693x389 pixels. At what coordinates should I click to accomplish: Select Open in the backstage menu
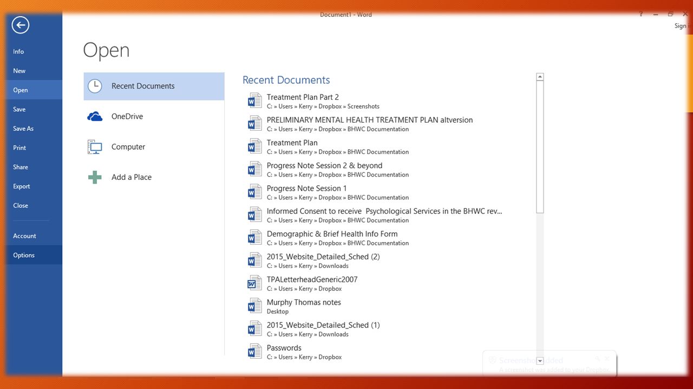point(34,90)
